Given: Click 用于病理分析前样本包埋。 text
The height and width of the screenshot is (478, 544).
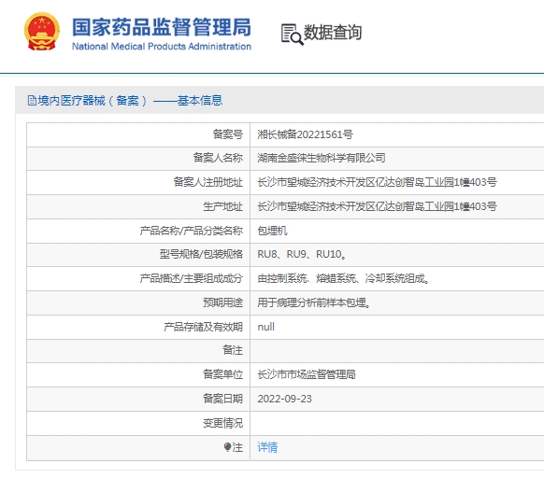Looking at the screenshot, I should 314,303.
